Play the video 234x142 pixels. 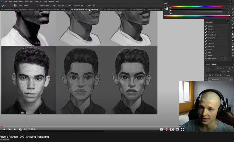click(x=9, y=129)
